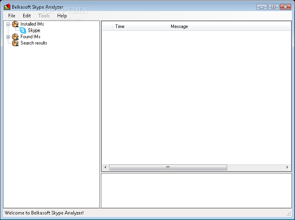
Task: Click the horizontal scrollbar right arrow
Action: tap(287, 167)
